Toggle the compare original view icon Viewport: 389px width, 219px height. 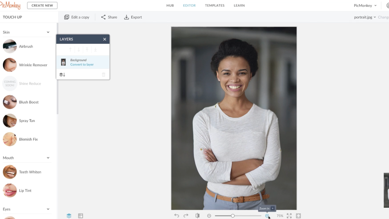pyautogui.click(x=197, y=216)
